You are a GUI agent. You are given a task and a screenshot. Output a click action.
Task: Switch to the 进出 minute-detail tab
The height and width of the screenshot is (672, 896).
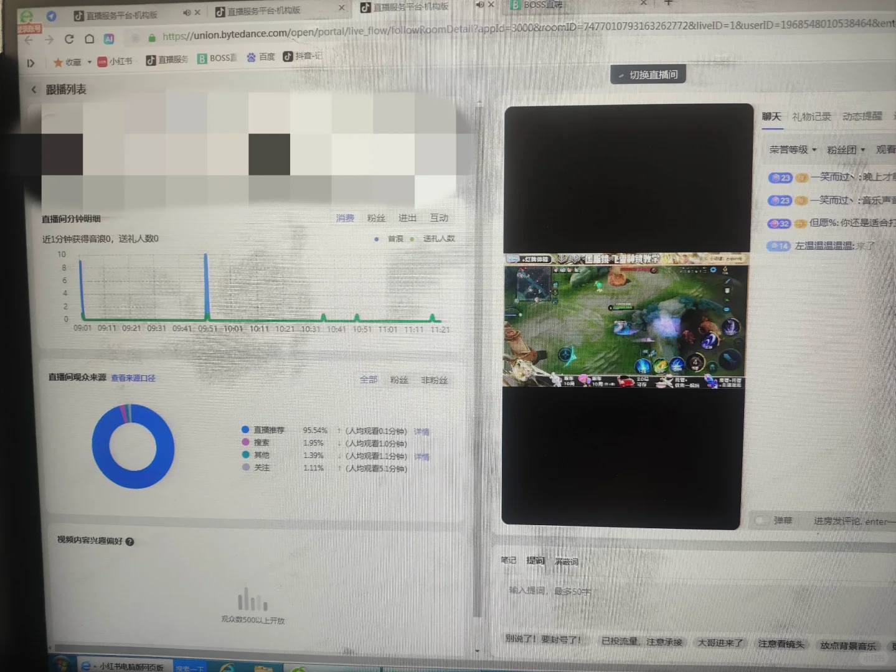point(407,218)
